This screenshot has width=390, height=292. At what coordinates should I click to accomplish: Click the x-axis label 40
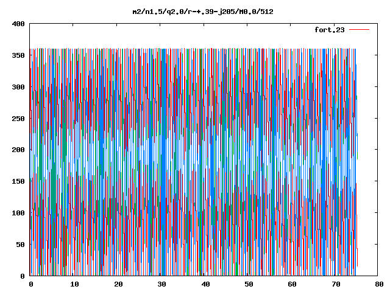[x=205, y=284]
